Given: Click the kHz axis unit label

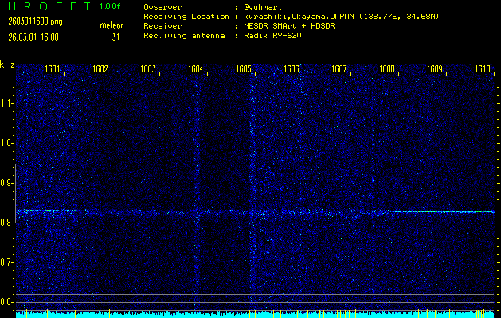Looking at the screenshot, I should click(7, 64).
